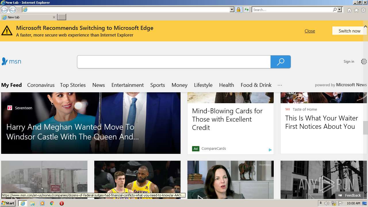This screenshot has width=368, height=207.
Task: Click the network tray icon
Action: point(333,204)
